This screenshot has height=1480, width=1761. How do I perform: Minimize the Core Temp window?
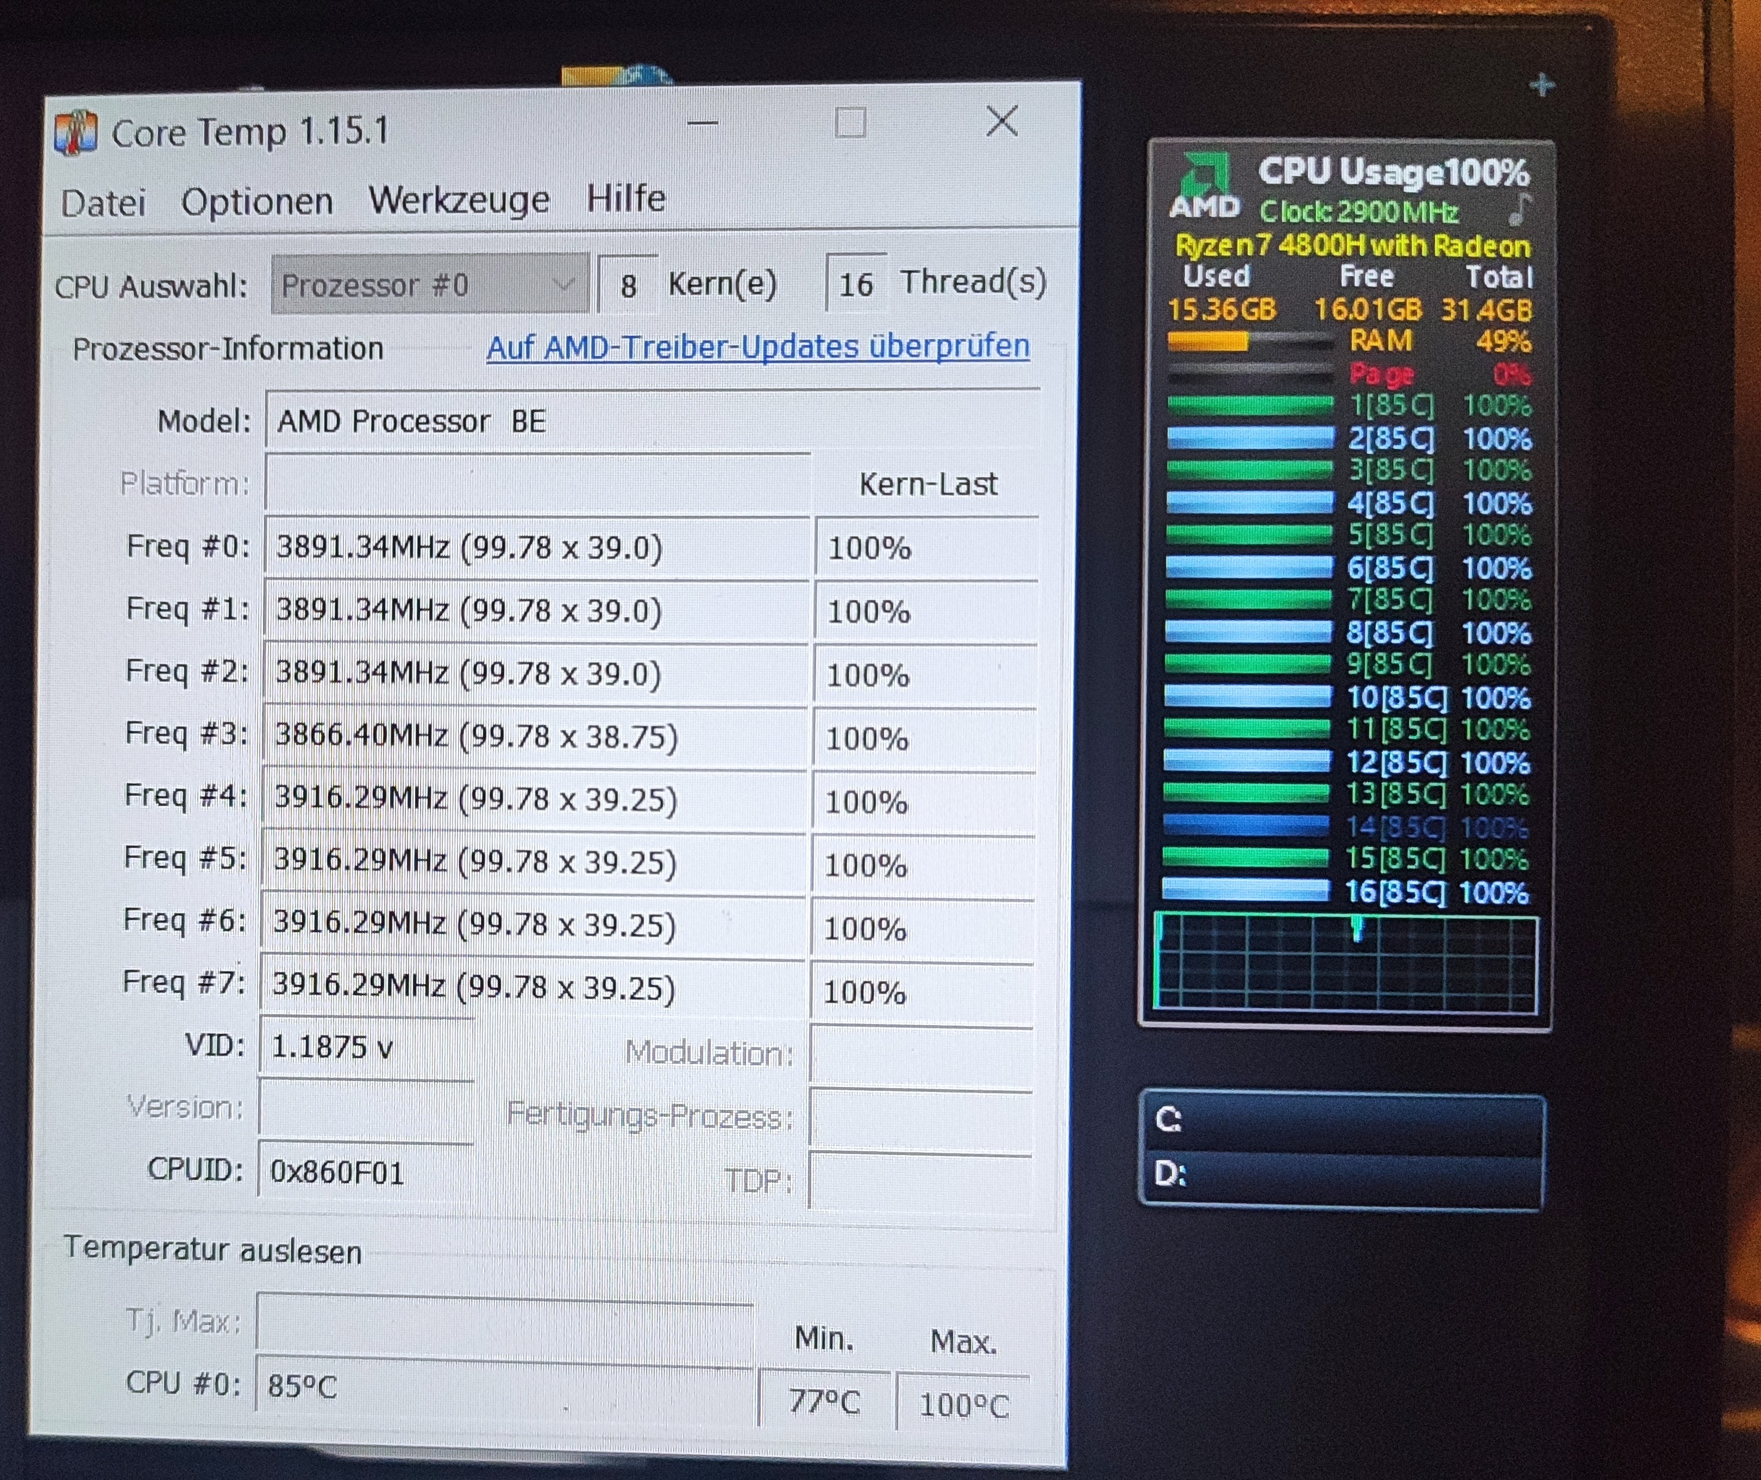click(703, 123)
